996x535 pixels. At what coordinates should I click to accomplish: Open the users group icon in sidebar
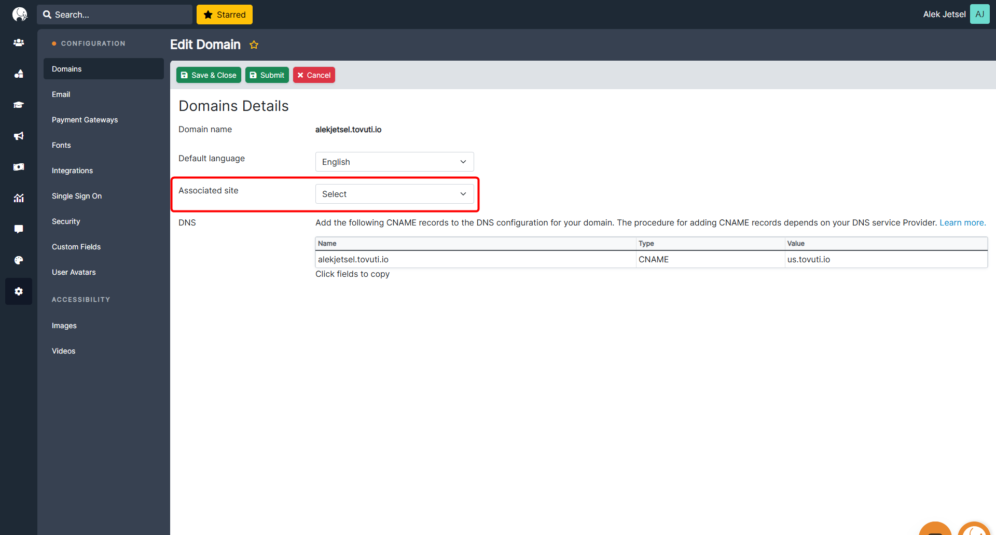pos(19,43)
